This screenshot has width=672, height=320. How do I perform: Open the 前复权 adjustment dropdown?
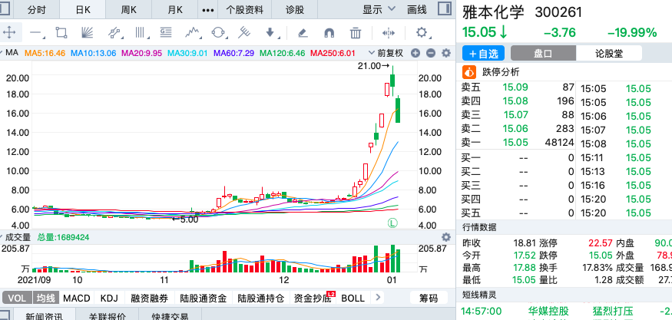click(386, 53)
